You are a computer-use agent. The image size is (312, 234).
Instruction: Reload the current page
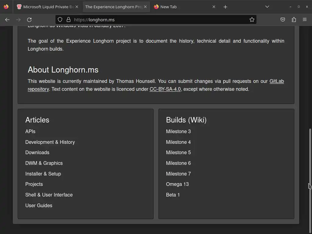[x=29, y=20]
